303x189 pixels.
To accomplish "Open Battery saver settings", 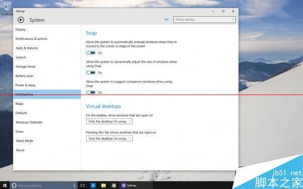I will (x=47, y=76).
